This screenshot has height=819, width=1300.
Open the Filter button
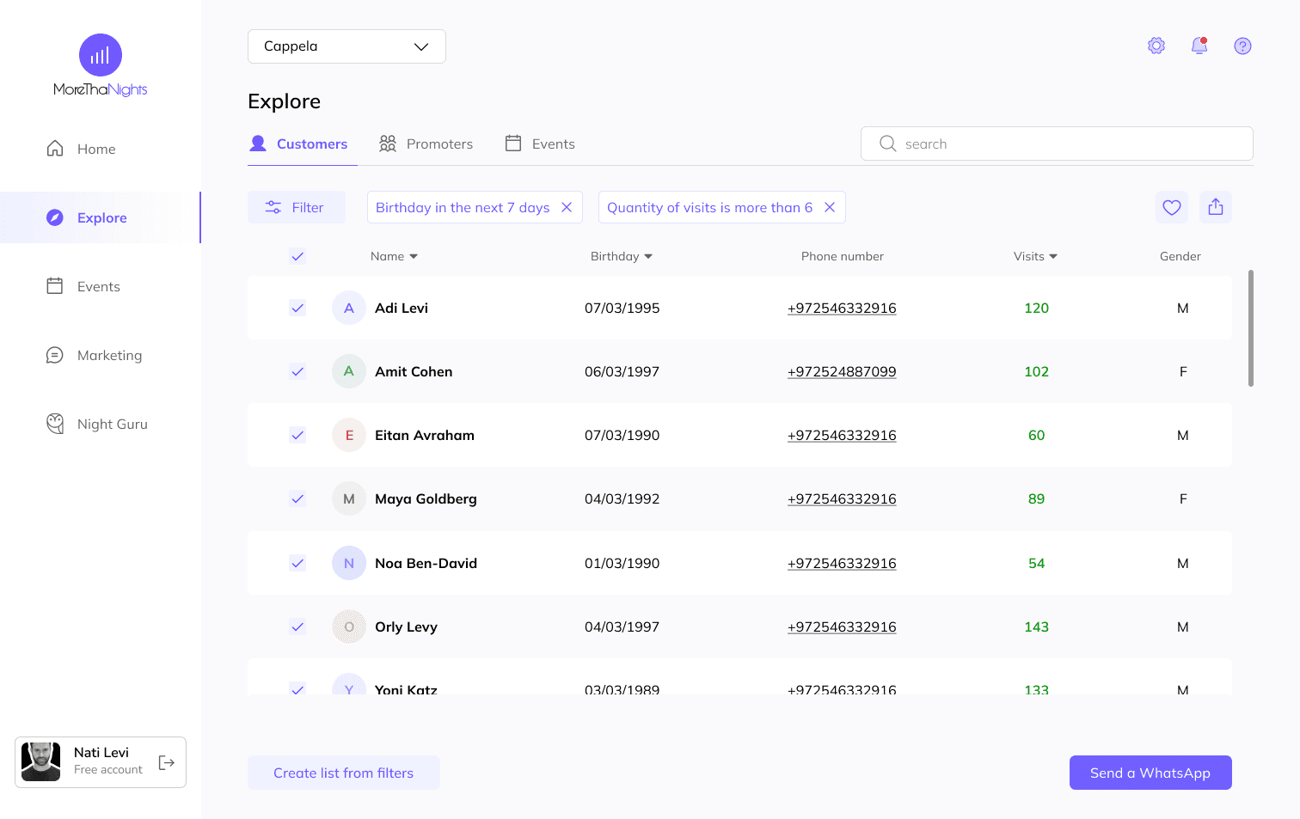pos(297,207)
